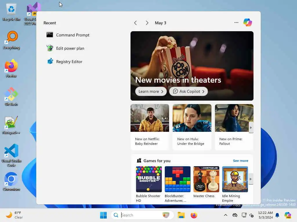Show more streaming cards with the right arrow

[251, 127]
